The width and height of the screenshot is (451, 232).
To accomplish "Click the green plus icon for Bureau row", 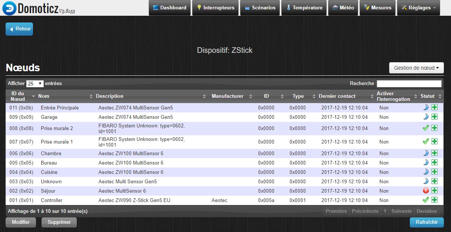I will [435, 162].
